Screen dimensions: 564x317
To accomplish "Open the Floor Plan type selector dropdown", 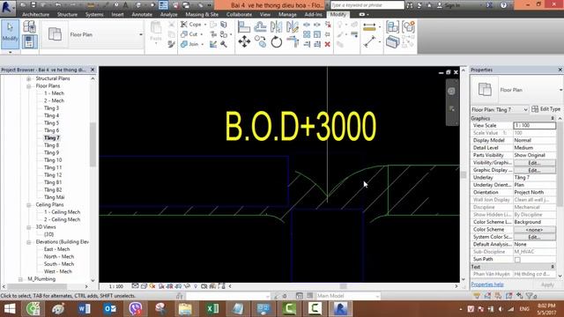I will [x=560, y=90].
